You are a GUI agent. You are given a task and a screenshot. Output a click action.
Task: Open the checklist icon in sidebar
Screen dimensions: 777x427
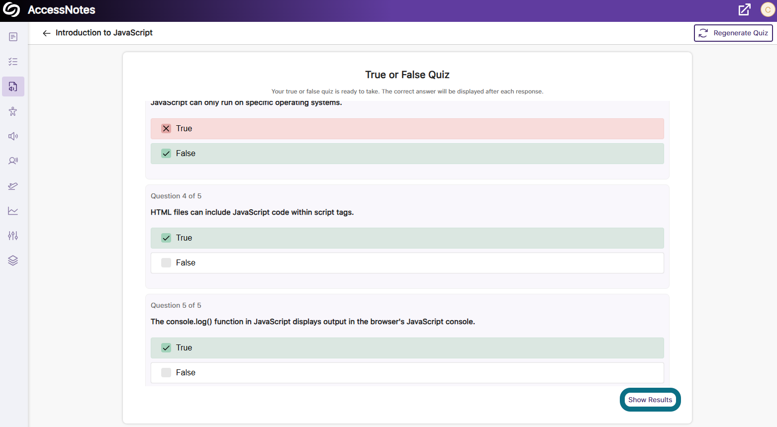13,62
